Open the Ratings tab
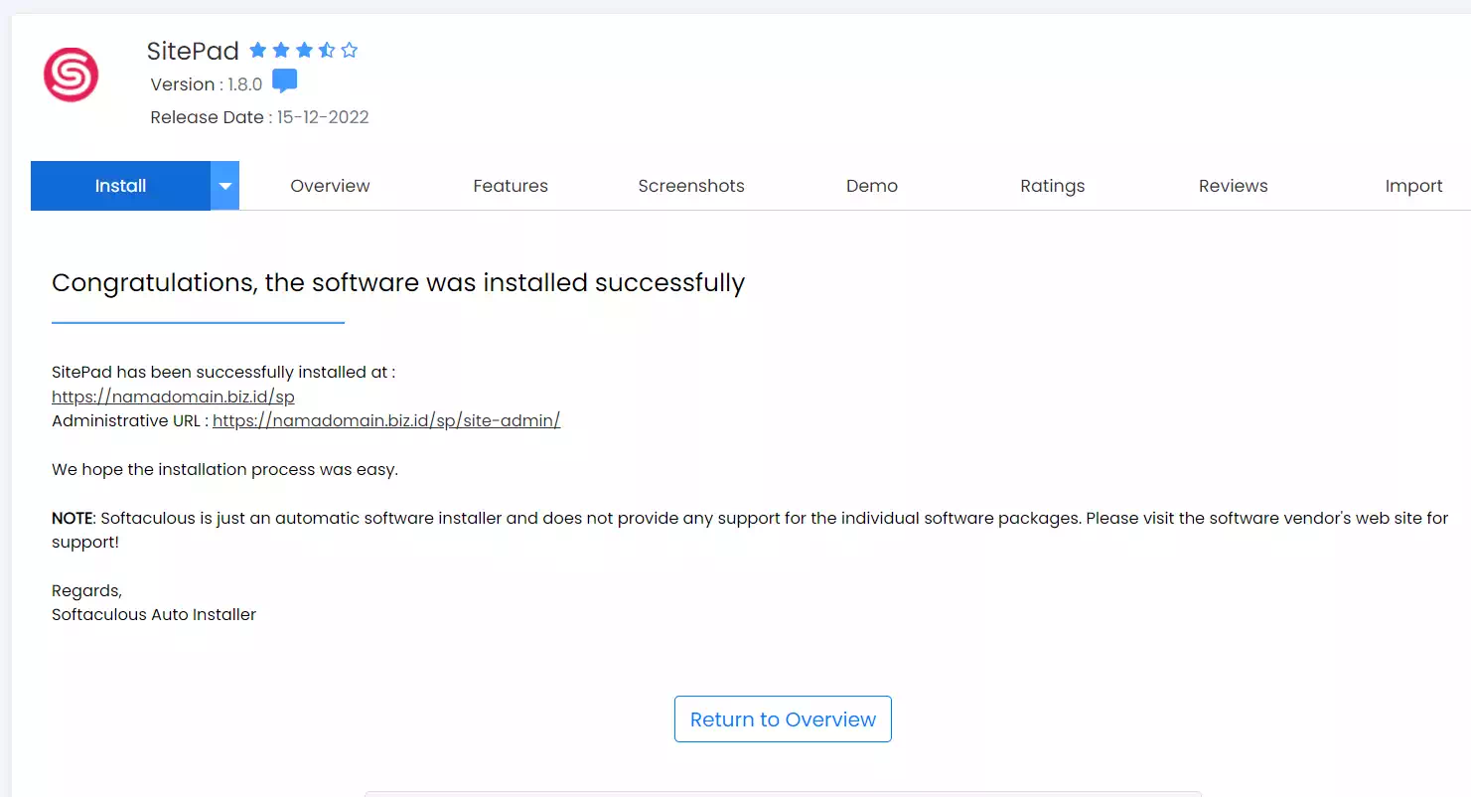 1053,186
